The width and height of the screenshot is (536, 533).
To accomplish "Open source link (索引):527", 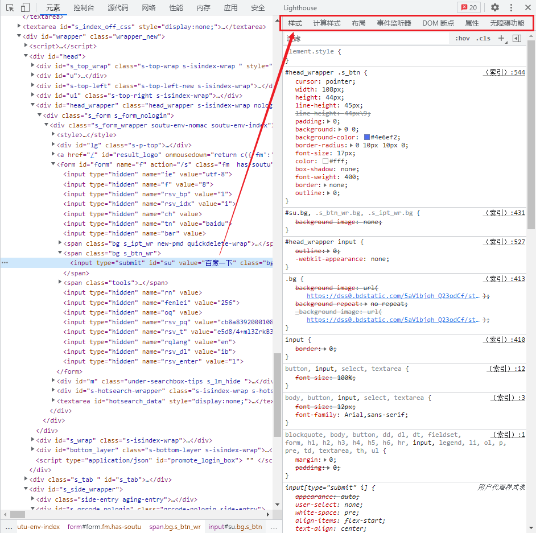I will [x=504, y=242].
